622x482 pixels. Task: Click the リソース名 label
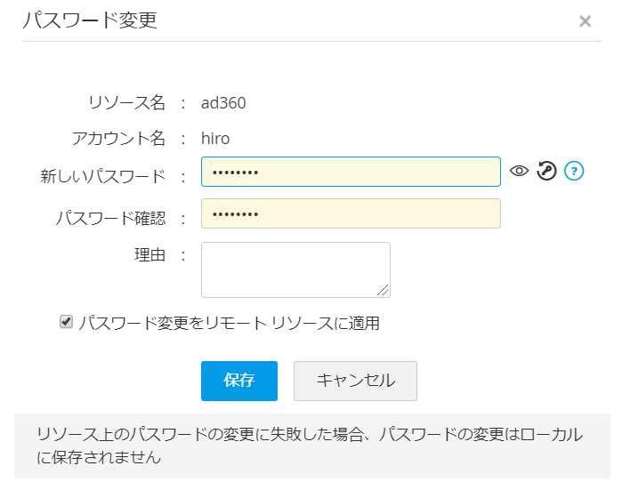click(x=126, y=103)
